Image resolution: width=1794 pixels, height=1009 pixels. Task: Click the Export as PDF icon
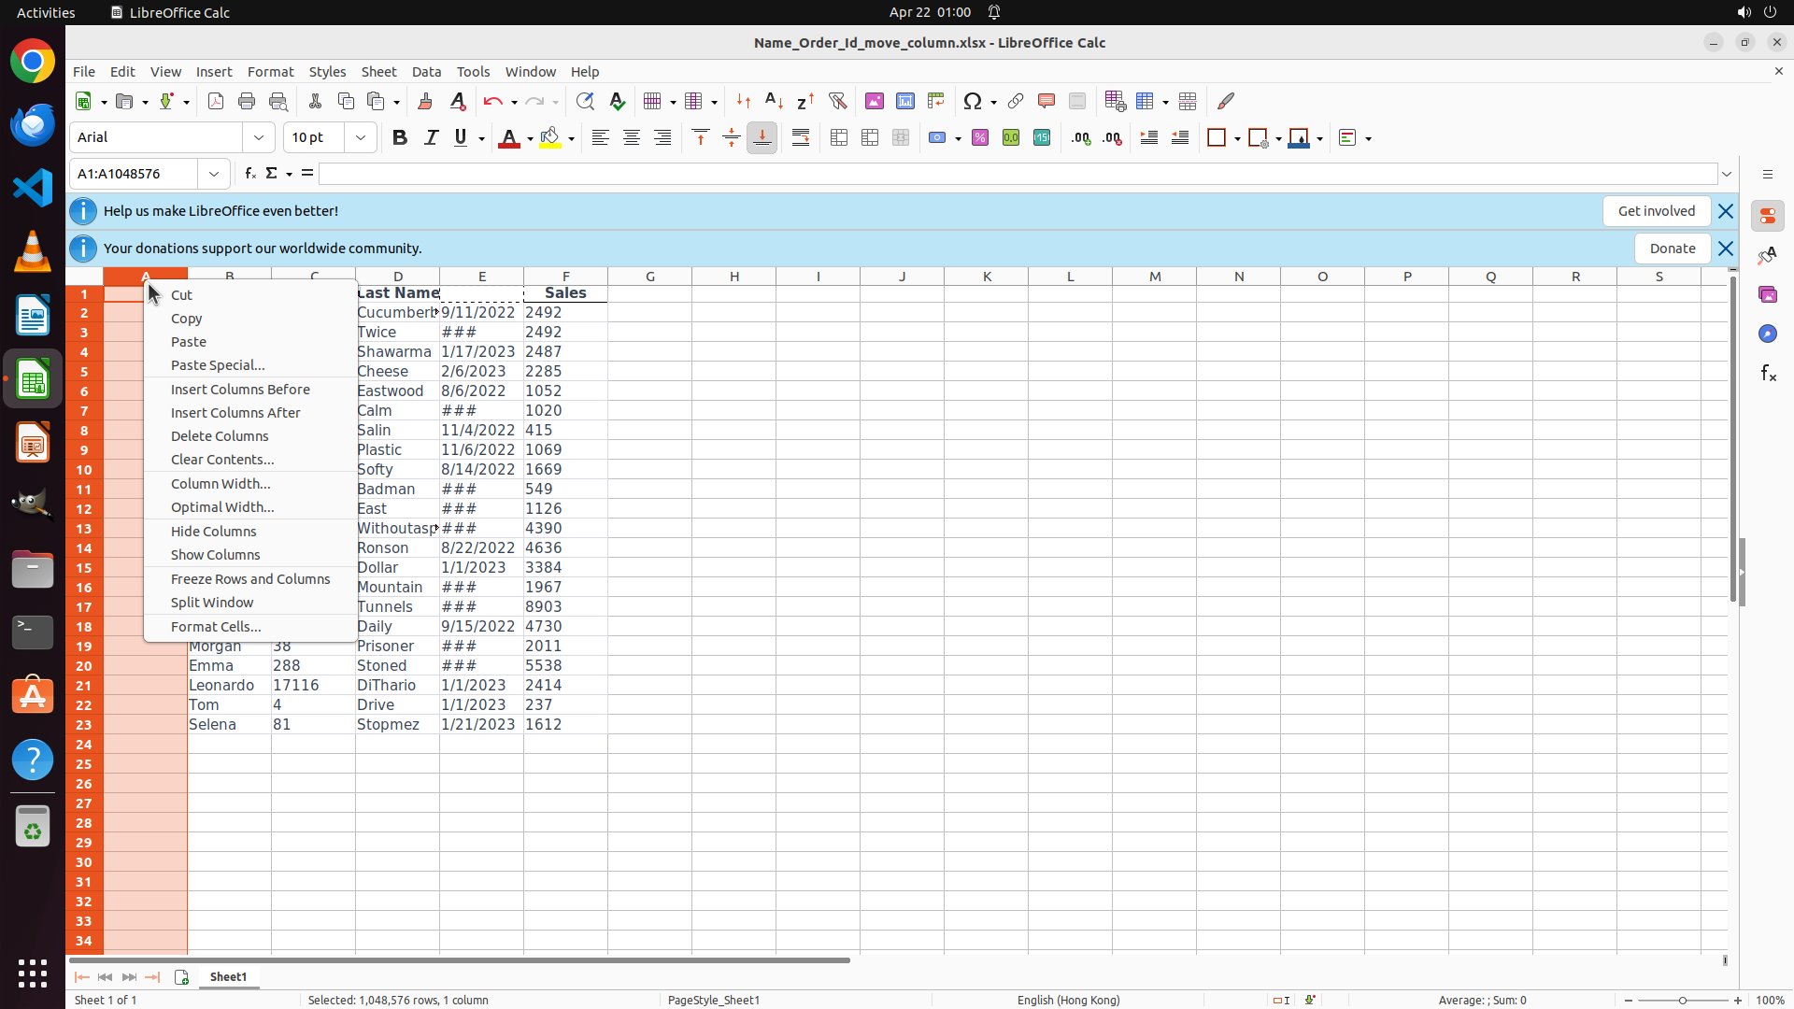[x=216, y=101]
